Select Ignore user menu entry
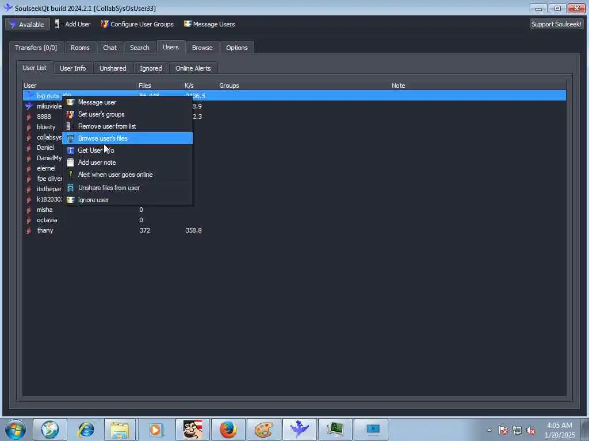Screen dimensions: 589x441 coord(127,199)
